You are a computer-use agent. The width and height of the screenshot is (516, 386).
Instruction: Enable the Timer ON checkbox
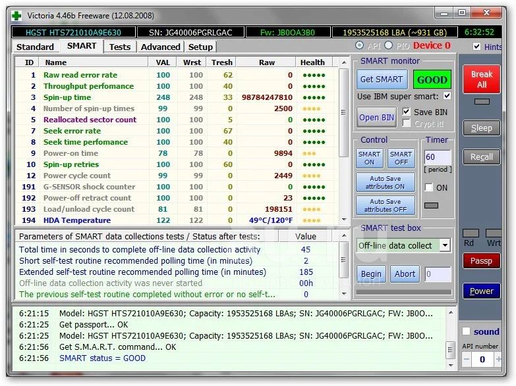click(429, 187)
